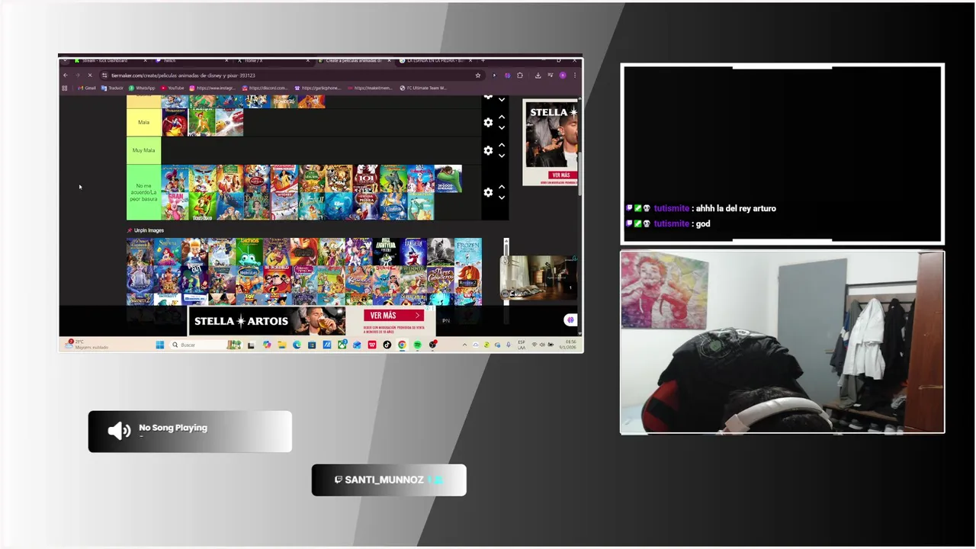976x549 pixels.
Task: Click VER MÁS on the Stella sidebar ad
Action: [561, 175]
